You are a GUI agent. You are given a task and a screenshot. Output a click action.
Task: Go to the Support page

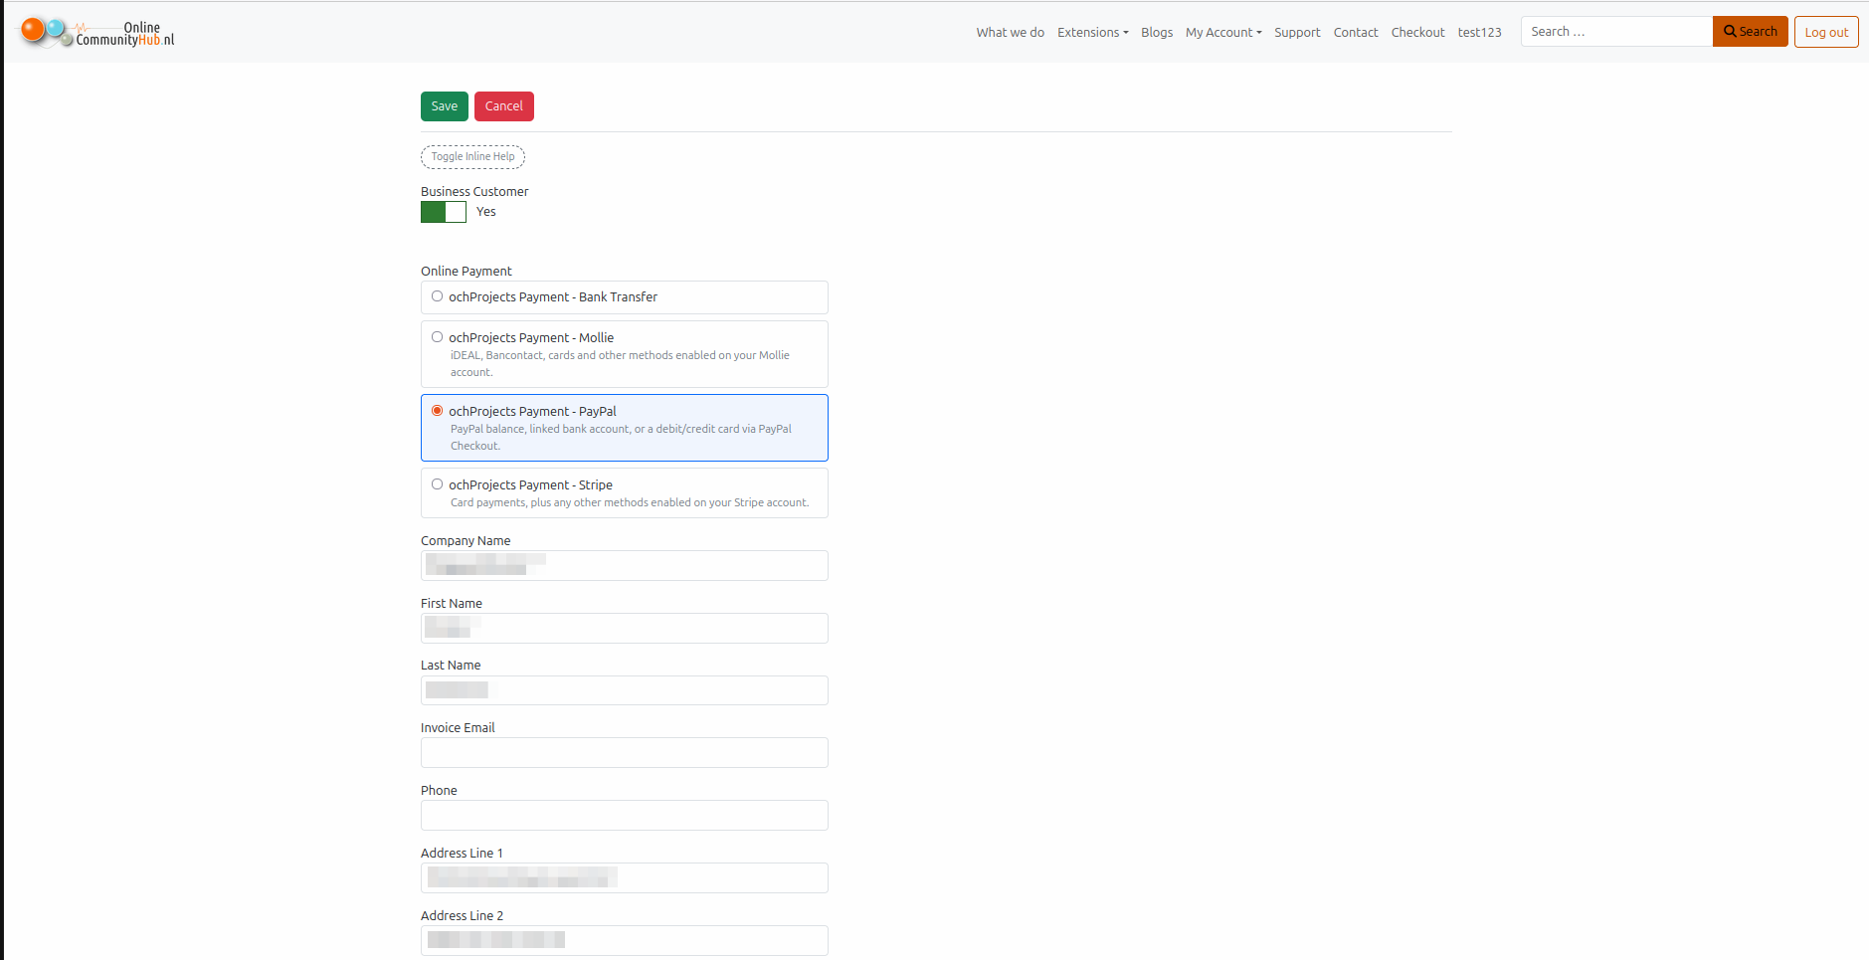click(x=1297, y=32)
